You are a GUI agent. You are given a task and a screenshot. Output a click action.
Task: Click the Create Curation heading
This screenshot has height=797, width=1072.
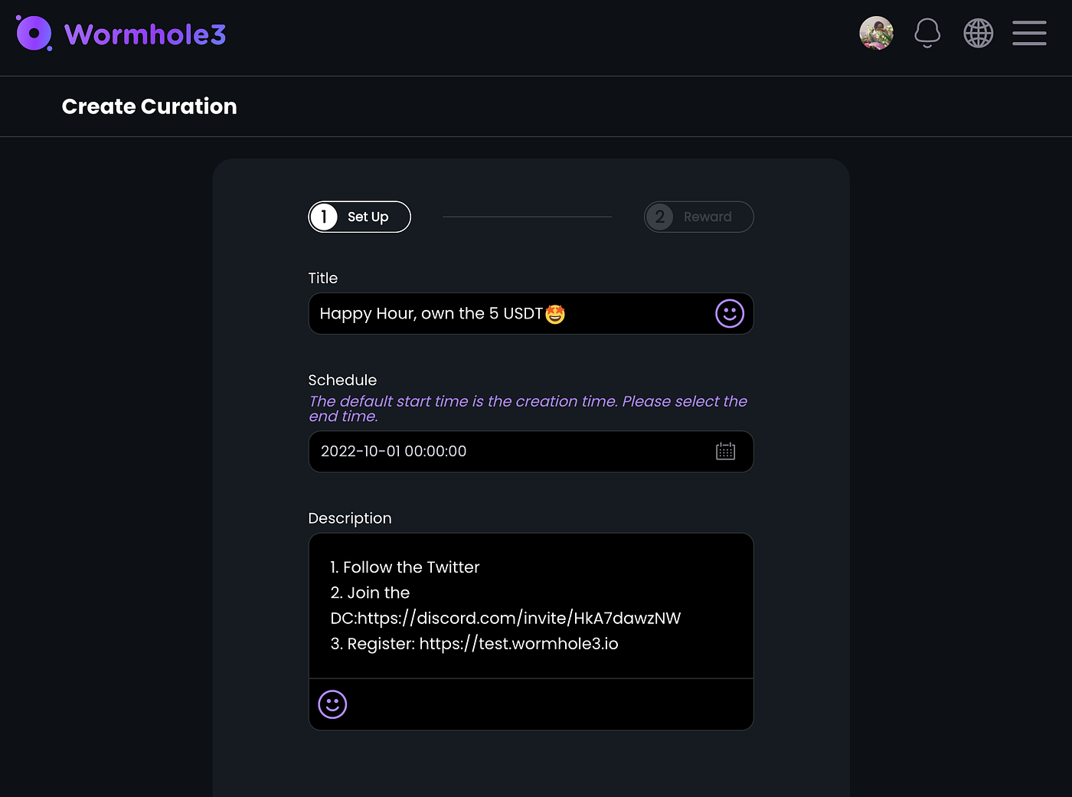pos(149,106)
